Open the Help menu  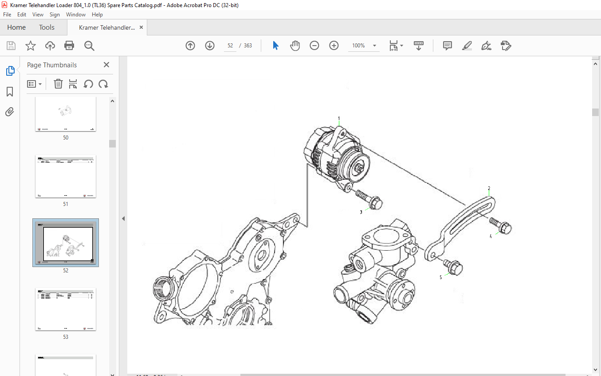pyautogui.click(x=97, y=15)
